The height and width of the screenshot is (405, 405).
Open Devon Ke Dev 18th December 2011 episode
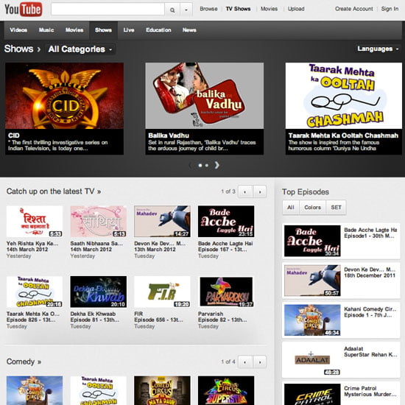coord(341,281)
